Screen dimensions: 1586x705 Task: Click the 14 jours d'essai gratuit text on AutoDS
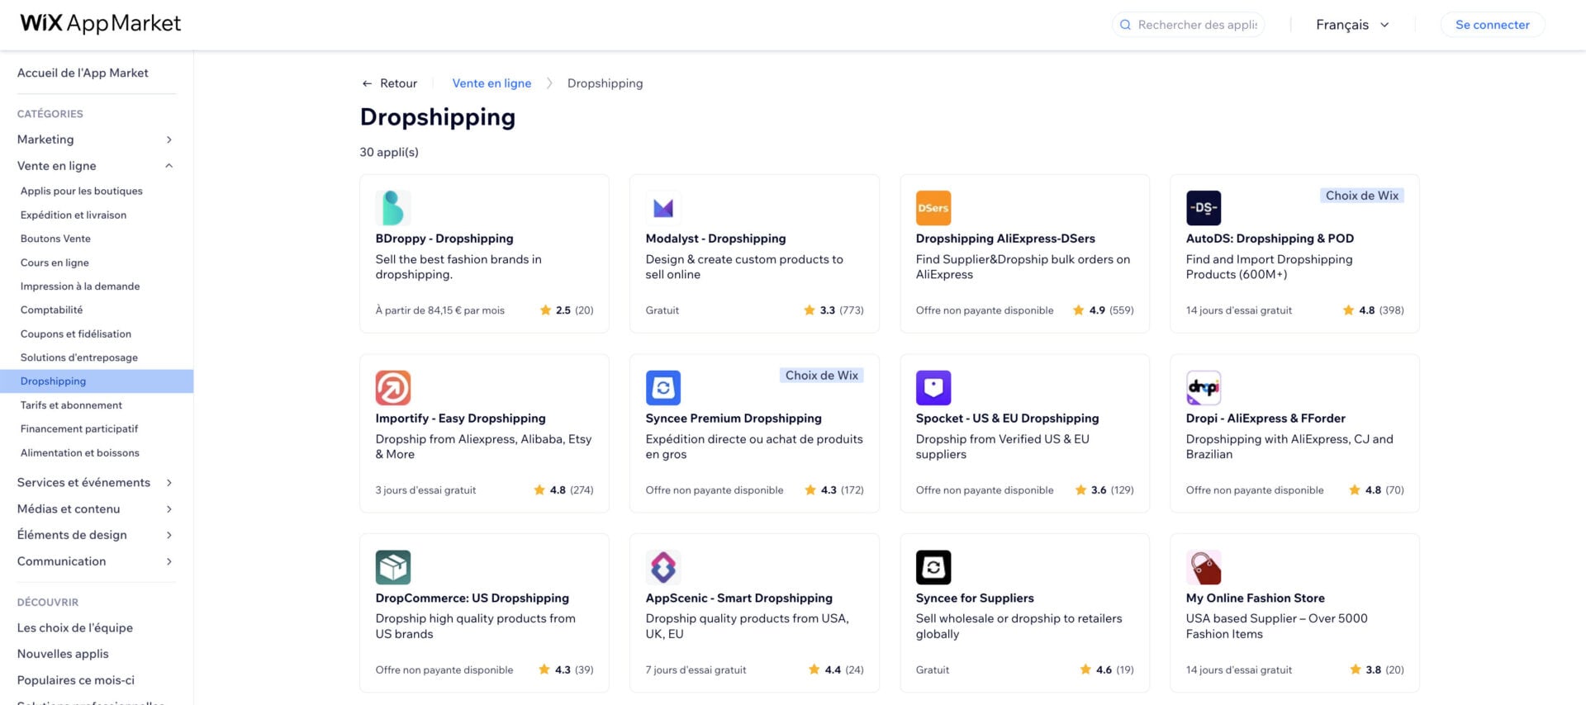[1238, 310]
